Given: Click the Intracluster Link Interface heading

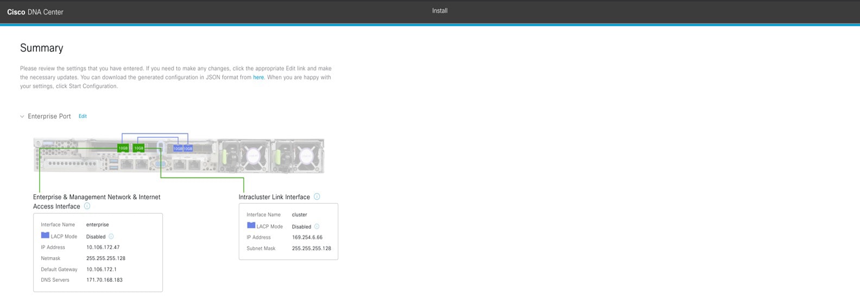Looking at the screenshot, I should click(x=274, y=197).
